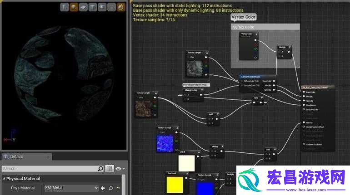This screenshot has width=350, height=195.
Task: Click Vertex Color node red output pin
Action: click(255, 44)
